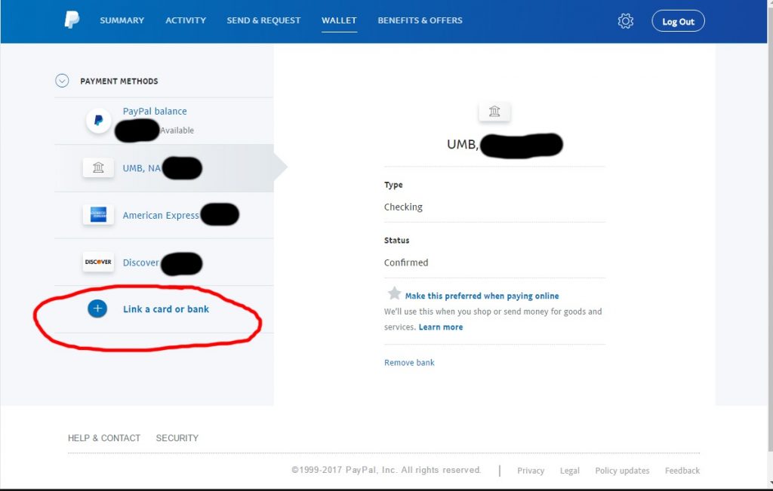773x491 pixels.
Task: Click the blue plus icon to link card
Action: pyautogui.click(x=97, y=308)
